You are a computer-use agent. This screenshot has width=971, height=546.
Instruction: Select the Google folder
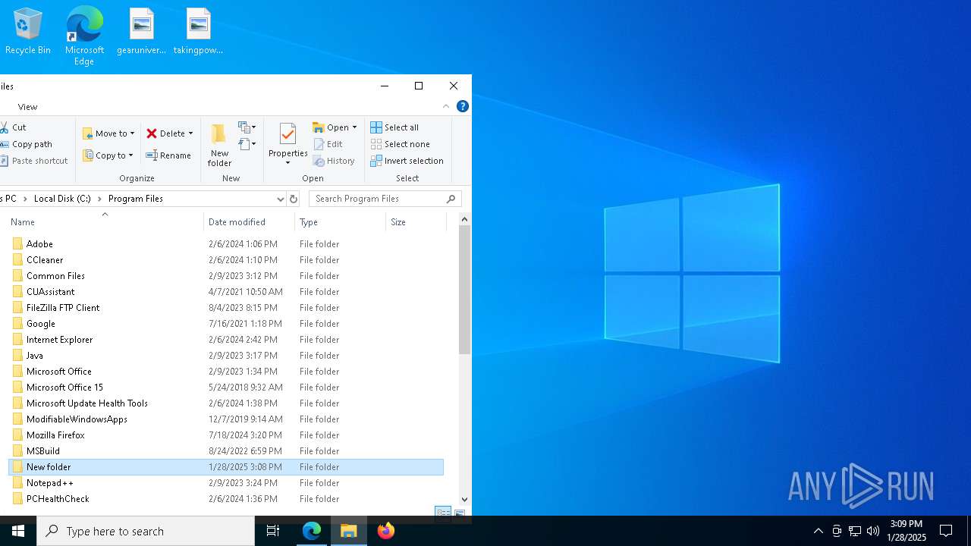click(226, 324)
